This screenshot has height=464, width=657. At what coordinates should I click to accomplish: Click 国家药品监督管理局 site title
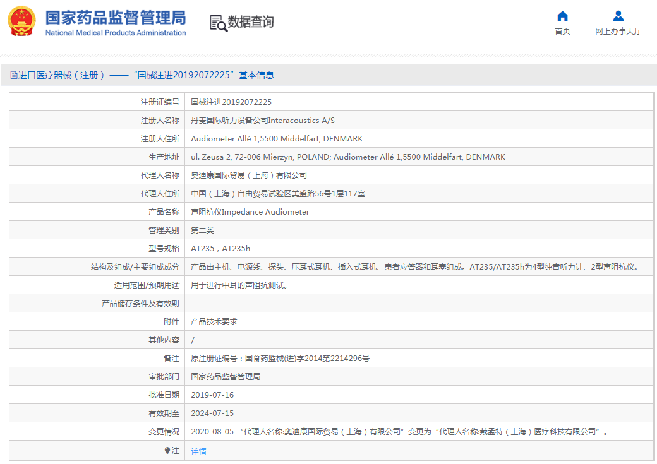116,18
